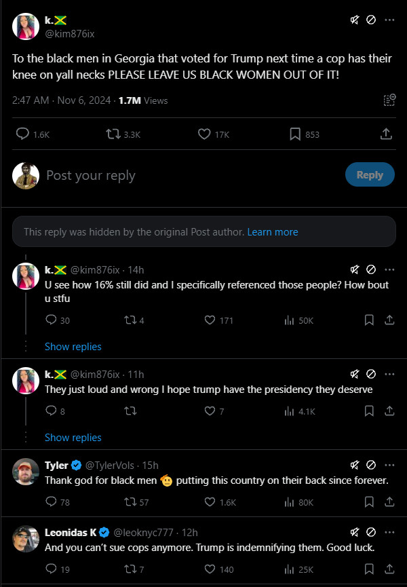Viewport: 407px width, 587px height.
Task: Open replies on the main post (1.6K)
Action: tap(22, 134)
